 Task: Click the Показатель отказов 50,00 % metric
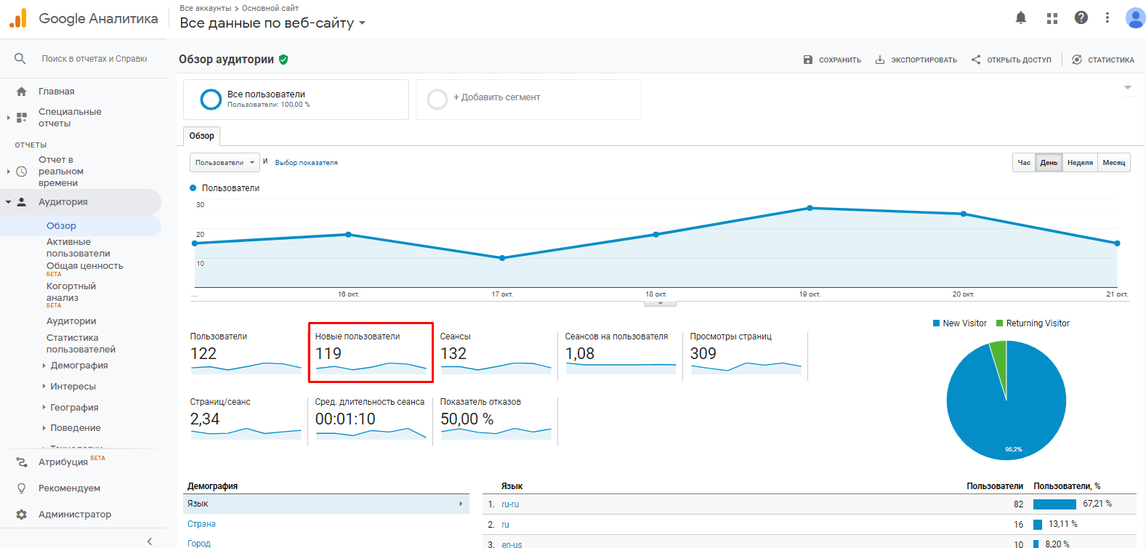(x=496, y=419)
